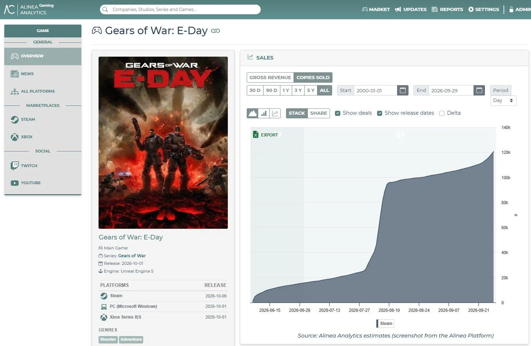Click the Shooter genre tag
This screenshot has width=531, height=346.
tap(108, 340)
